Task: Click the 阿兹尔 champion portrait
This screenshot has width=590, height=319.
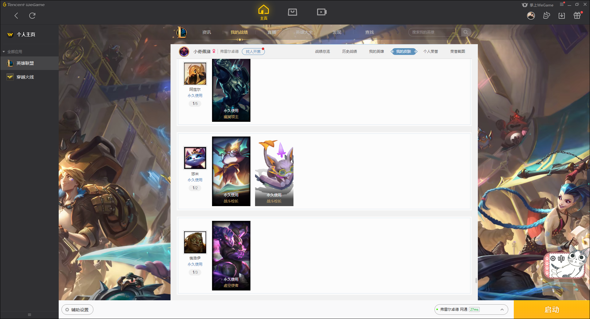Action: (x=195, y=74)
